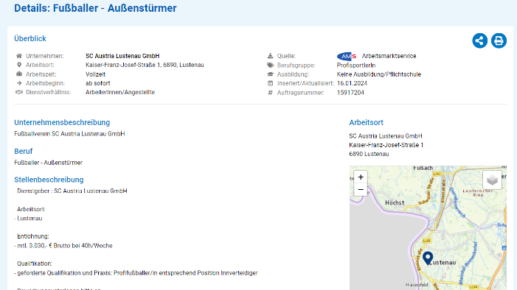Image resolution: width=517 pixels, height=290 pixels.
Task: Click the salary line mtl. 3.030,- € Brutto
Action: 63,246
